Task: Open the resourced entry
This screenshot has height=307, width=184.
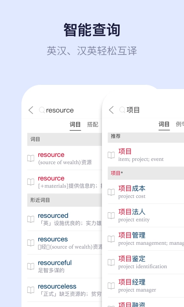Action: (x=64, y=219)
